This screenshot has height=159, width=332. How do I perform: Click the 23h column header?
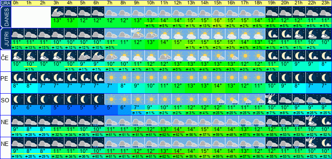pyautogui.click(x=325, y=3)
